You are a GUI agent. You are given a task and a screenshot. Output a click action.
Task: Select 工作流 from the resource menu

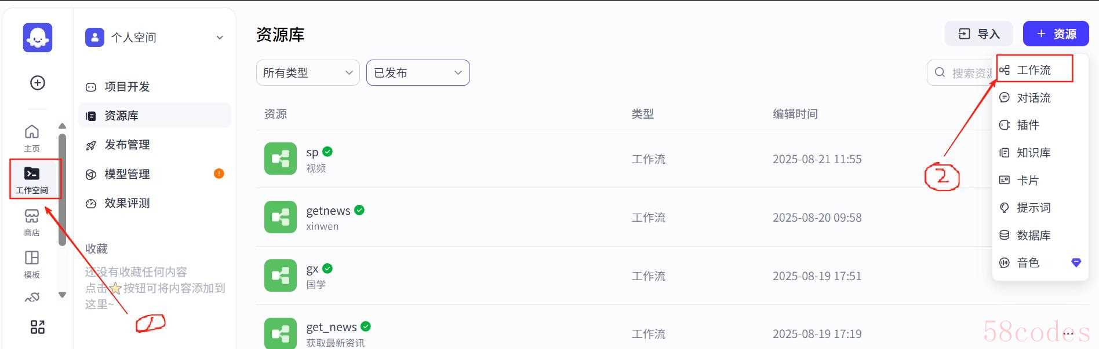tap(1034, 70)
